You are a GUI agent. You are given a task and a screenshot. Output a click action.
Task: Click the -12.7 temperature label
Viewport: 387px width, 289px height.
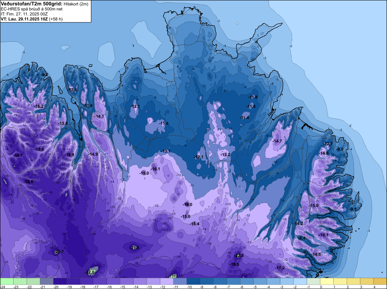[328, 144]
